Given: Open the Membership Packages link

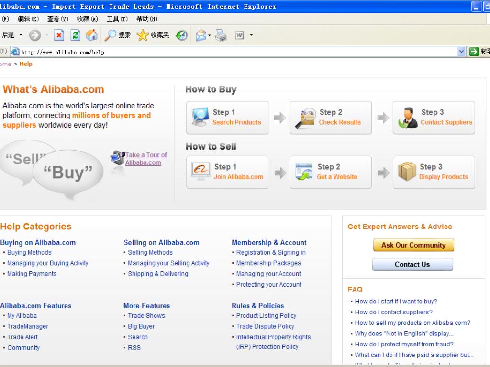Looking at the screenshot, I should [x=268, y=263].
